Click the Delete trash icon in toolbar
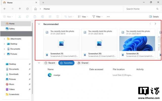162x101 pixels. point(57,17)
